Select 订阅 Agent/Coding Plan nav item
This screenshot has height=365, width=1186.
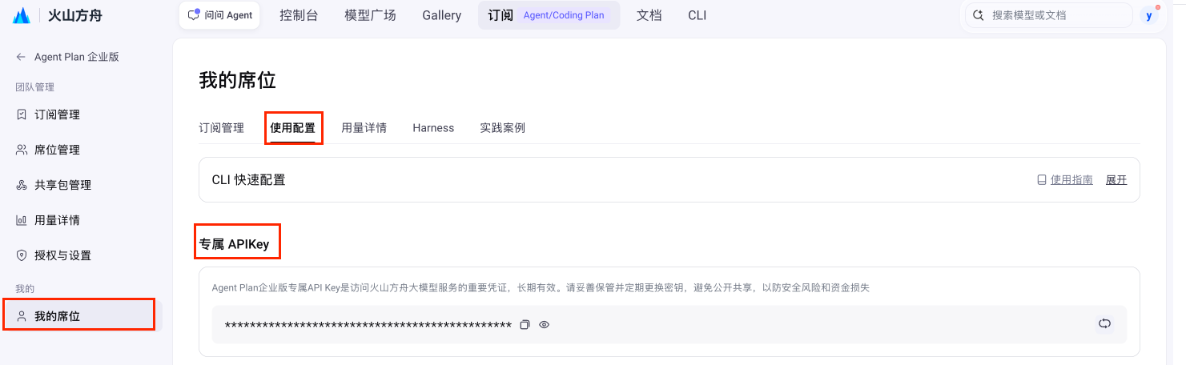pos(549,15)
